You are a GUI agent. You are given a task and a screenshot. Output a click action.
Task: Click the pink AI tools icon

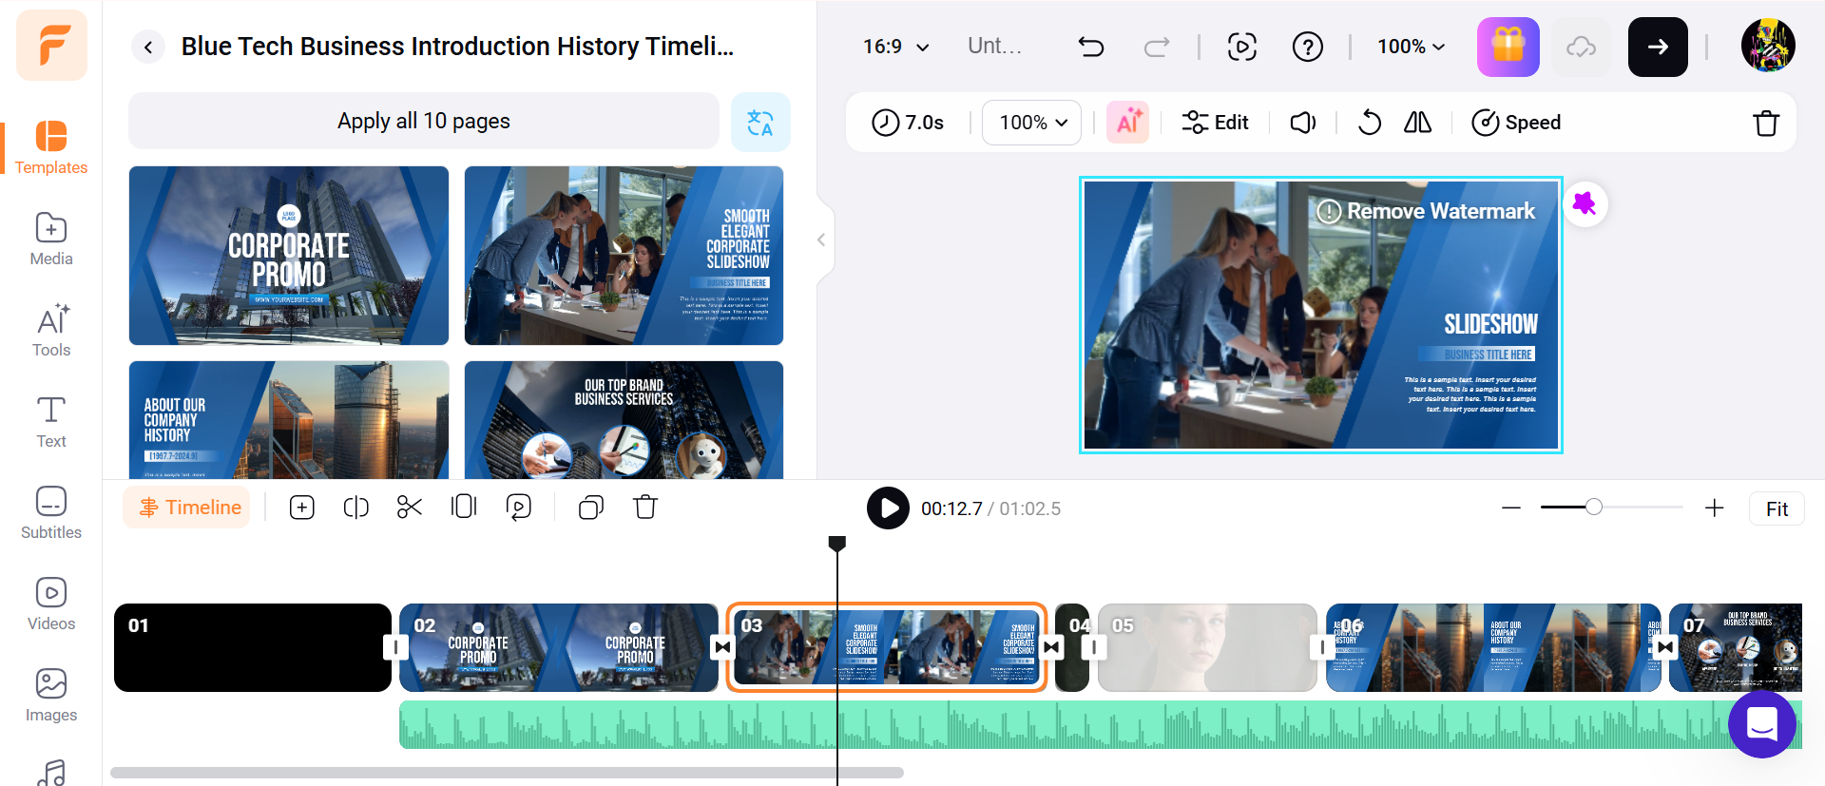[x=1128, y=123]
